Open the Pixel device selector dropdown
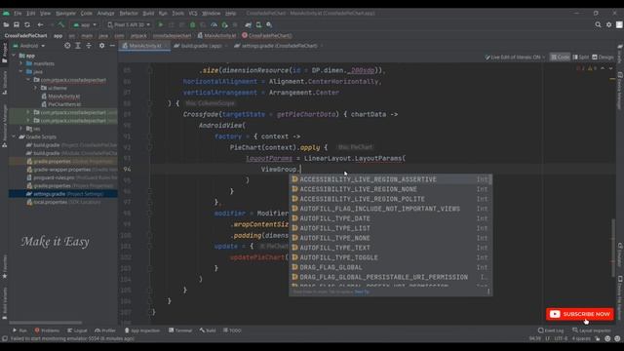624x351 pixels. point(129,24)
